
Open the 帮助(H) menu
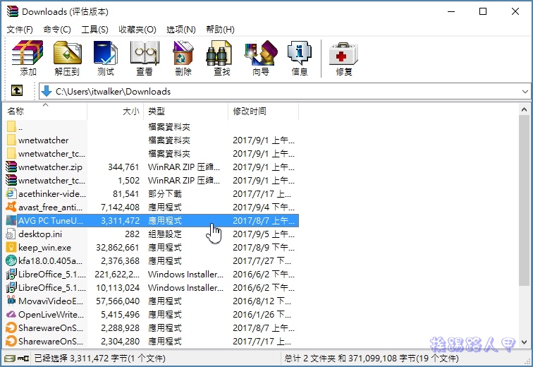(220, 30)
